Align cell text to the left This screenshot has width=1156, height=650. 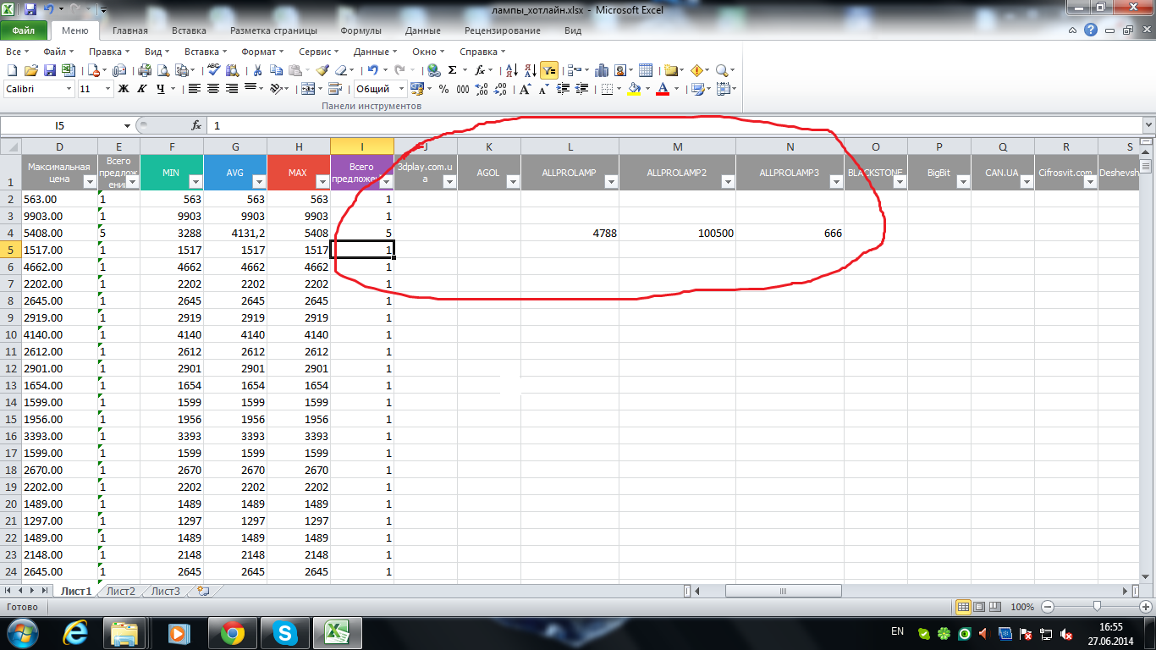[x=195, y=89]
